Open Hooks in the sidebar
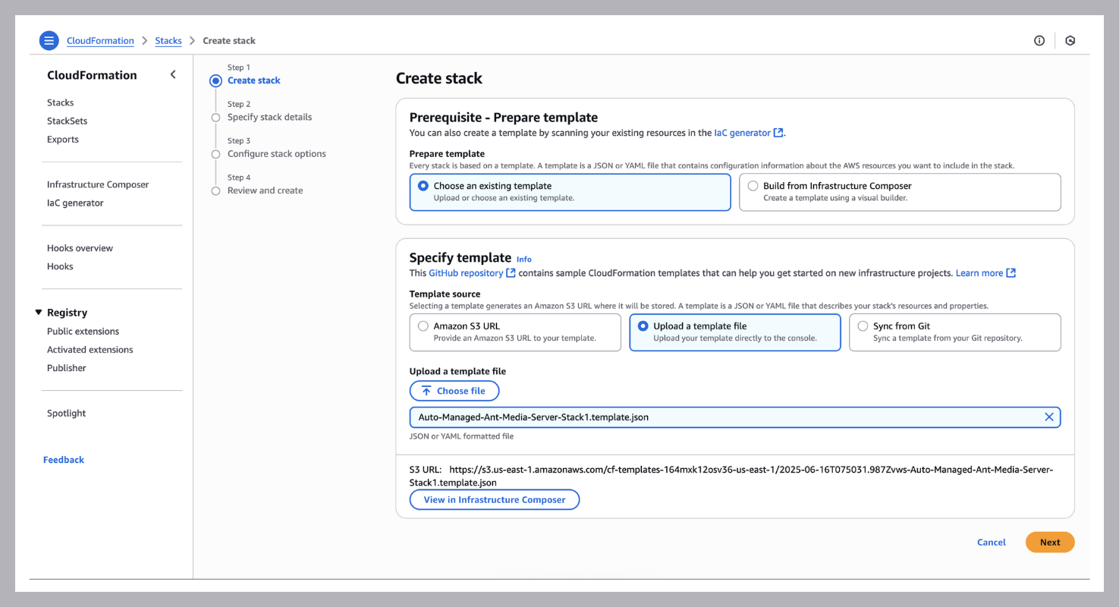The image size is (1119, 607). click(60, 266)
